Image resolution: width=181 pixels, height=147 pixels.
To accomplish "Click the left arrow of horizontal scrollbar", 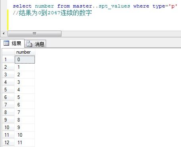I will tap(4, 33).
